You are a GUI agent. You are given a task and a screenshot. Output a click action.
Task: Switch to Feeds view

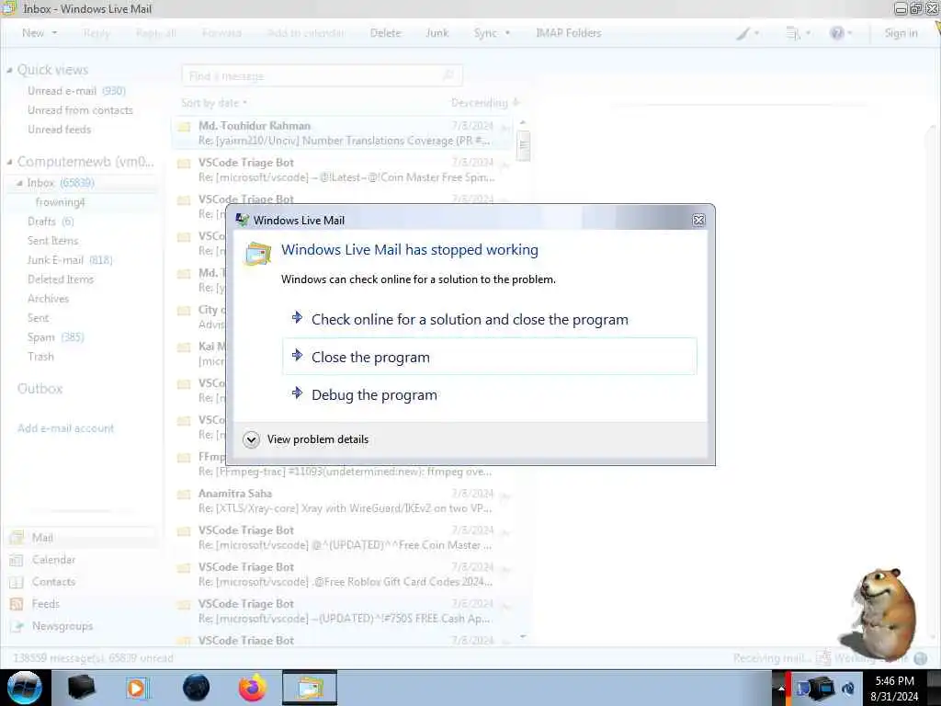click(46, 604)
